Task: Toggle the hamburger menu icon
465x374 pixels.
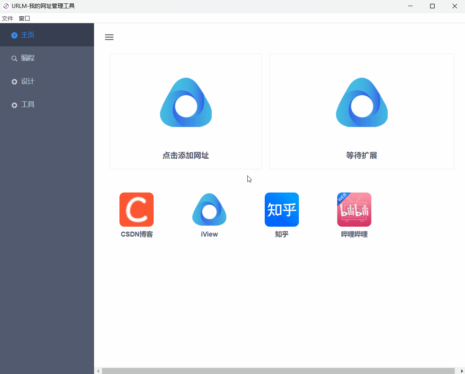Action: [109, 37]
